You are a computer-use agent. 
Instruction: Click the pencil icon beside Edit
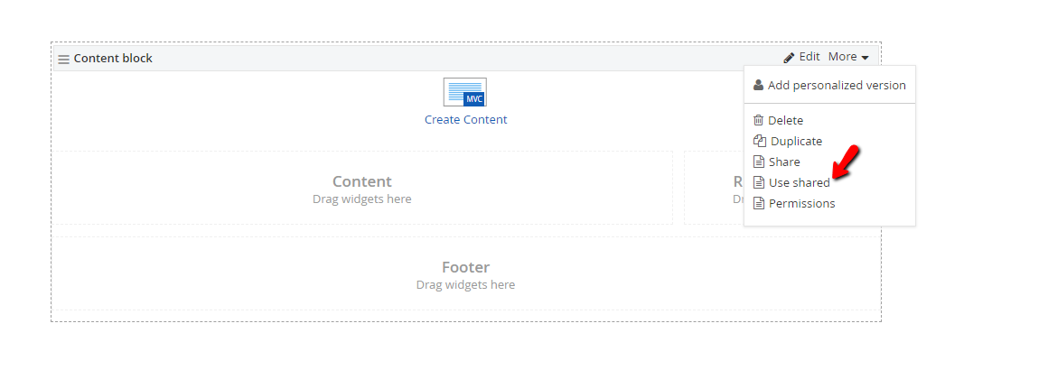pos(790,58)
